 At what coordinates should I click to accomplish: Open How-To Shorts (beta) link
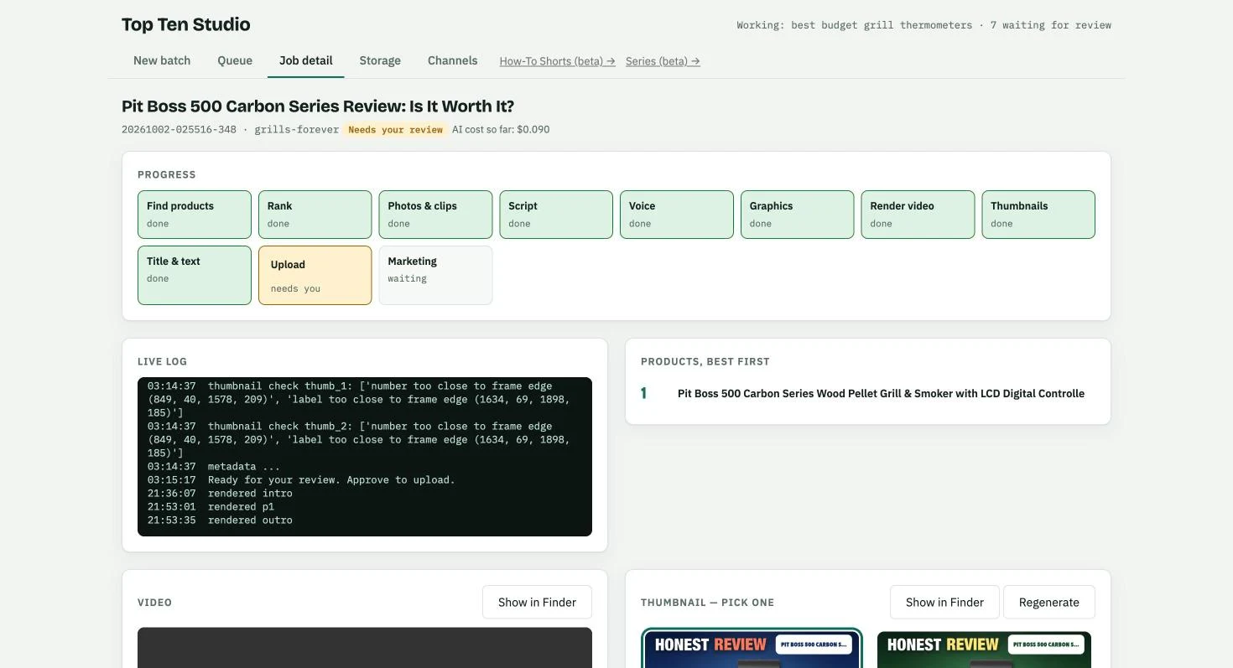557,61
